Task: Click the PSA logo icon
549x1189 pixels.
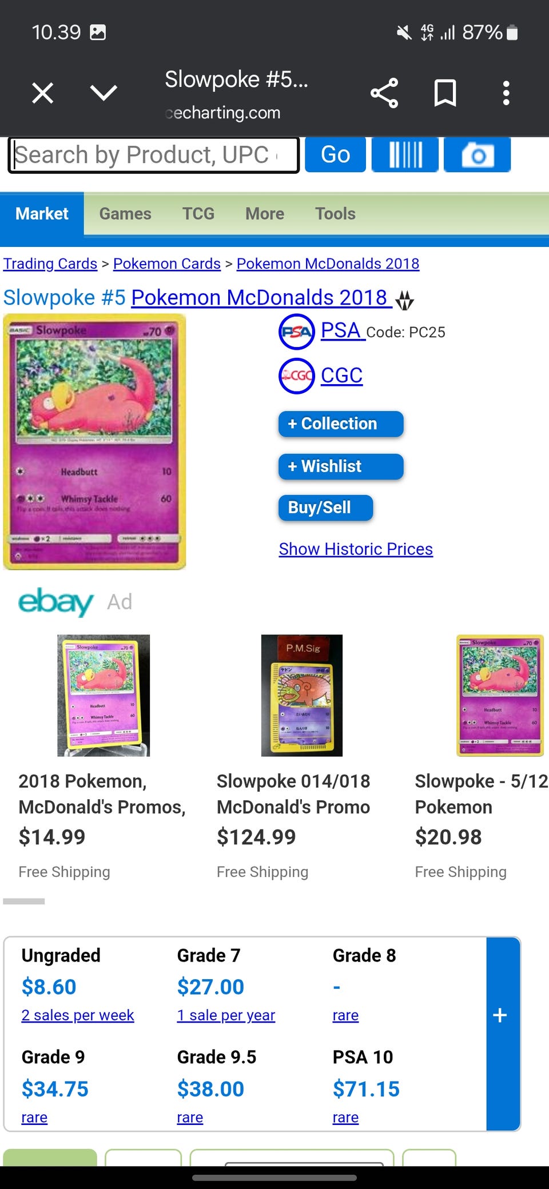Action: coord(296,332)
